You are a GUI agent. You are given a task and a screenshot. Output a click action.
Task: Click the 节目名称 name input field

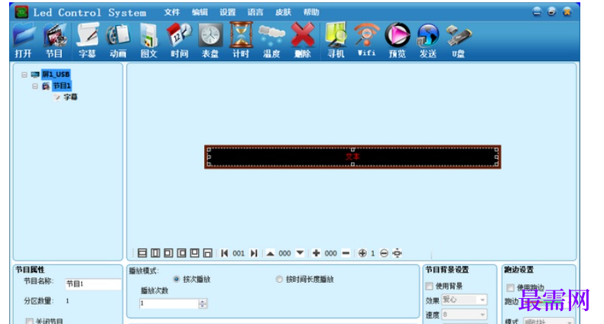(x=93, y=284)
